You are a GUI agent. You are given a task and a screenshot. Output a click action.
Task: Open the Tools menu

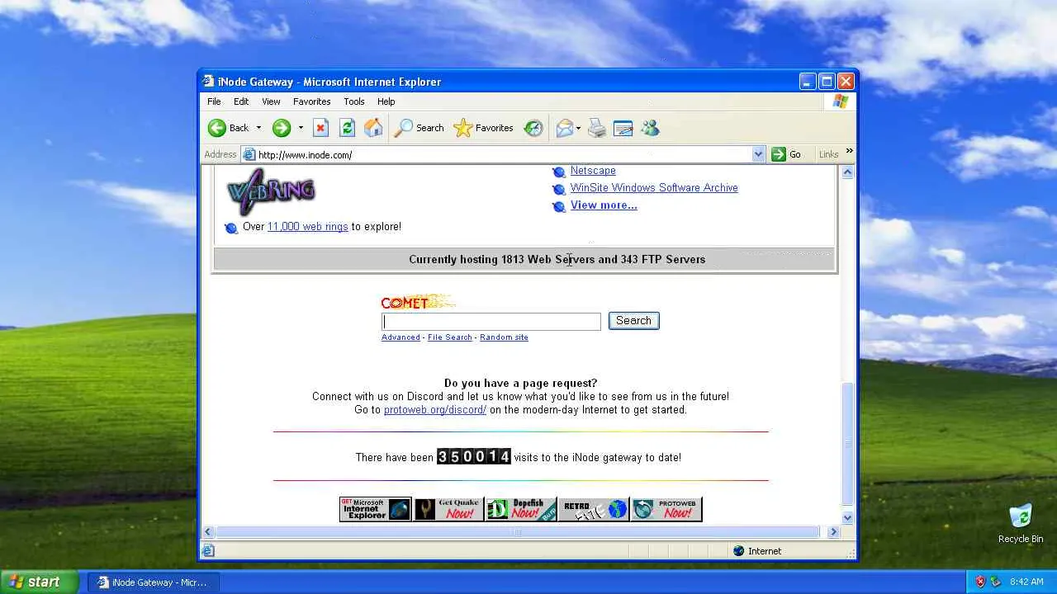tap(354, 101)
